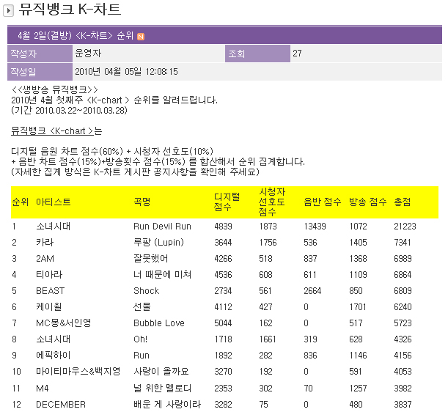Select artist 티아라
This screenshot has width=448, height=412.
pyautogui.click(x=49, y=275)
